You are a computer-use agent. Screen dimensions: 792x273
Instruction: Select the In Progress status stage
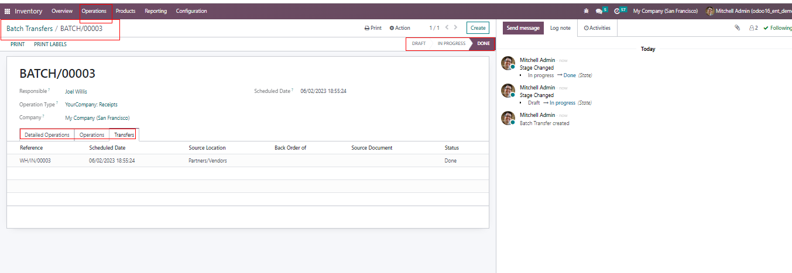pos(451,44)
